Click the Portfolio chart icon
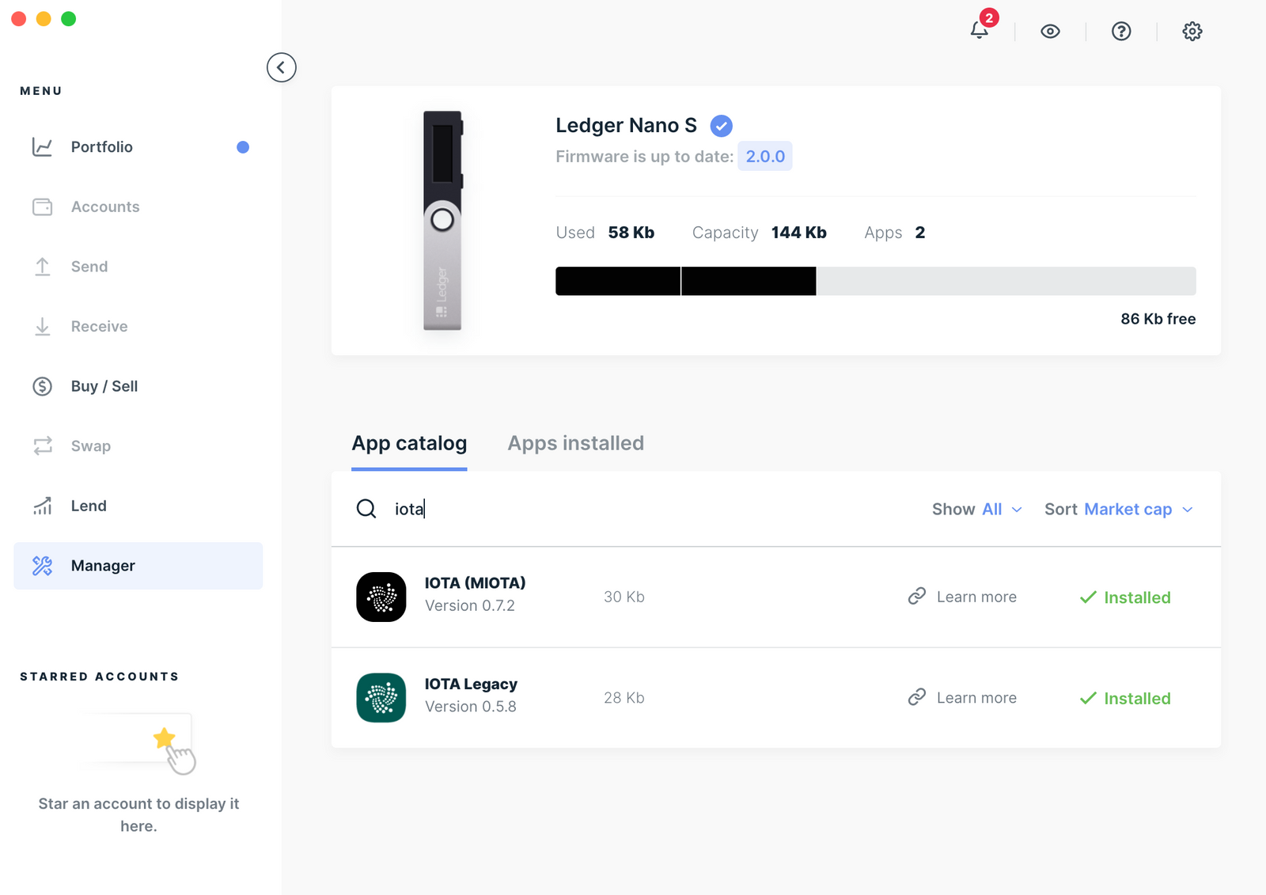This screenshot has height=895, width=1266. (x=42, y=146)
